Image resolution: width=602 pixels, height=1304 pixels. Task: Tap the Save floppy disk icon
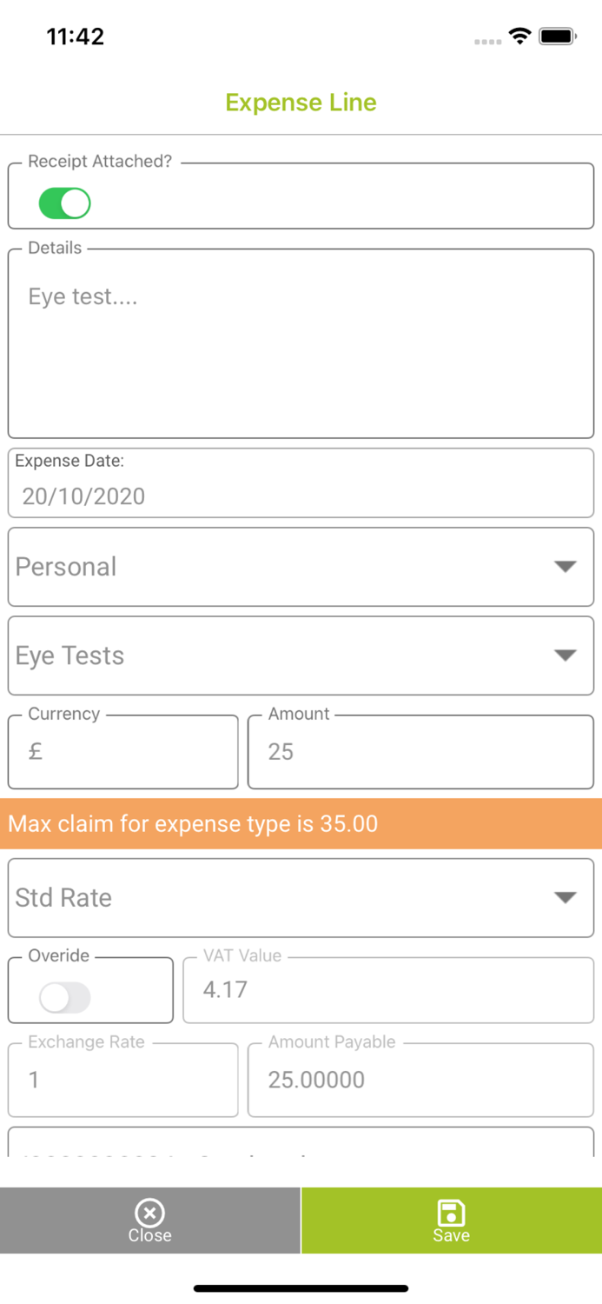[x=451, y=1212]
